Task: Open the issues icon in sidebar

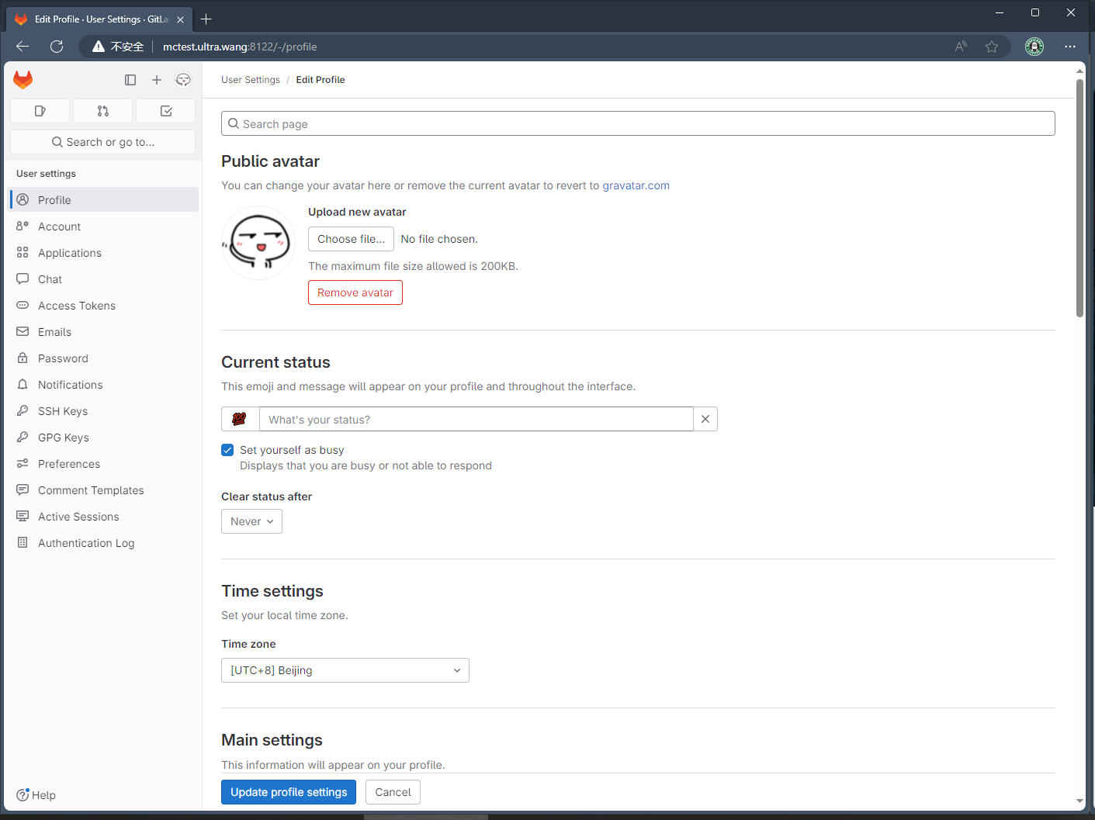Action: tap(40, 111)
